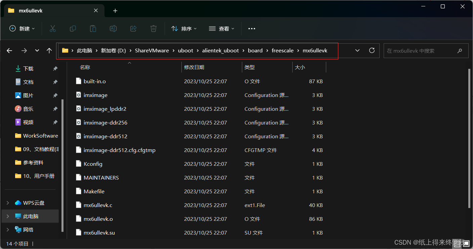This screenshot has width=473, height=249.
Task: Click the Rename icon in toolbar
Action: pos(113,29)
